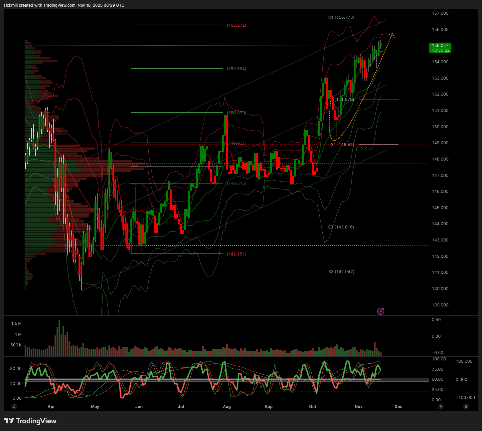
Task: Click the 150.000 price axis mark
Action: [440, 127]
